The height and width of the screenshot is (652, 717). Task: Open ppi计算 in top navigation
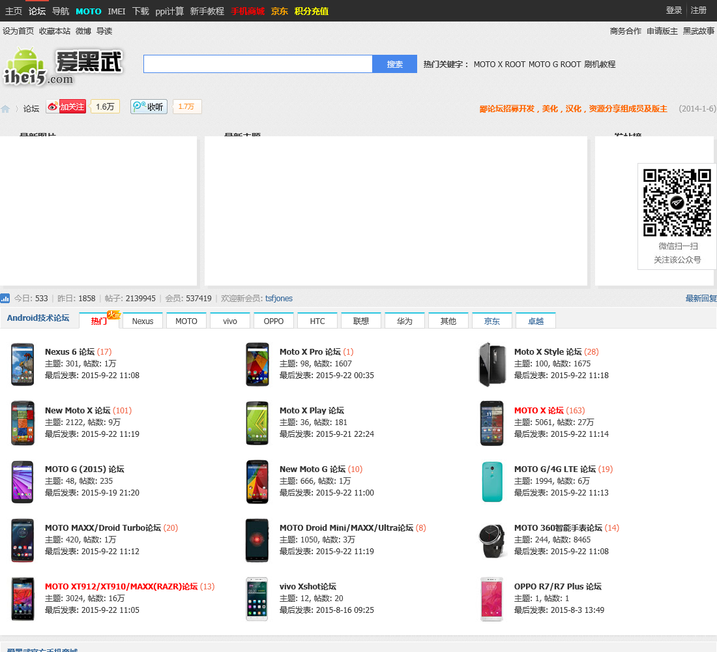click(169, 11)
